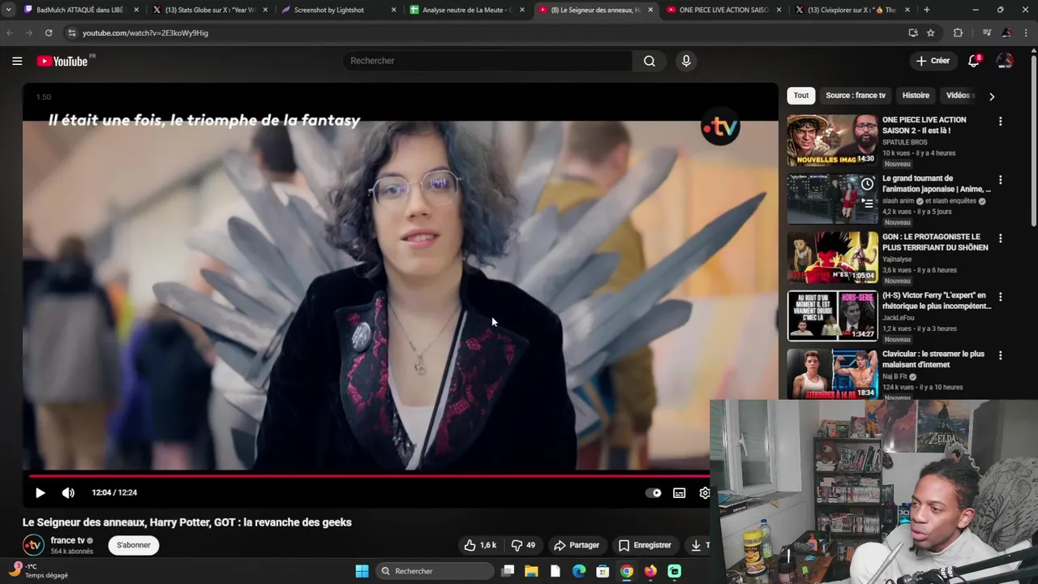
Task: Open Microsoft Edge from taskbar
Action: click(579, 571)
